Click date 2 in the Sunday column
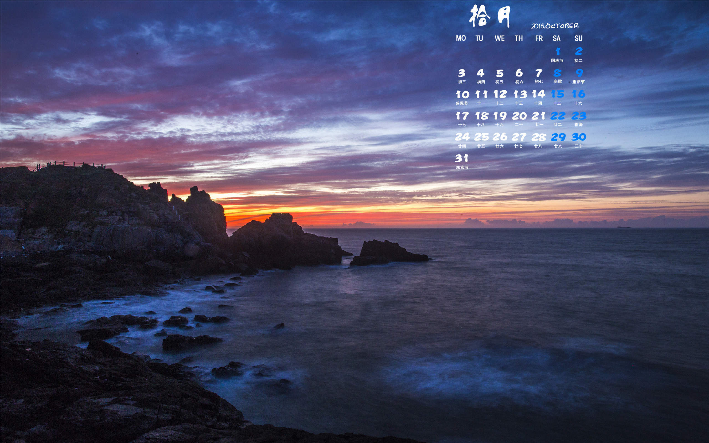The width and height of the screenshot is (709, 443). (579, 51)
